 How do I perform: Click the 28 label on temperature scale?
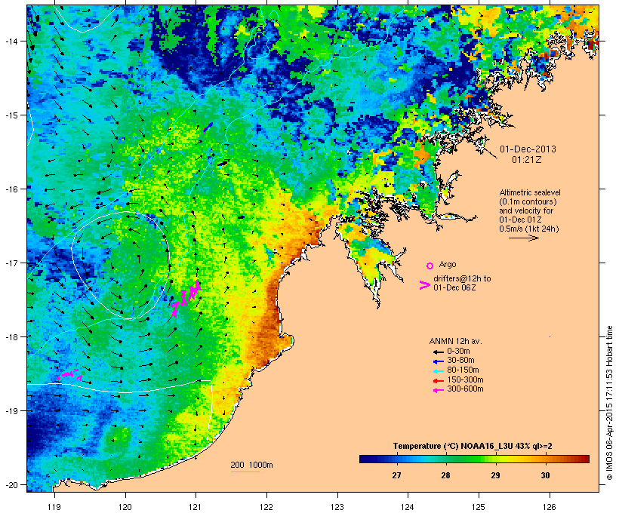pyautogui.click(x=445, y=475)
